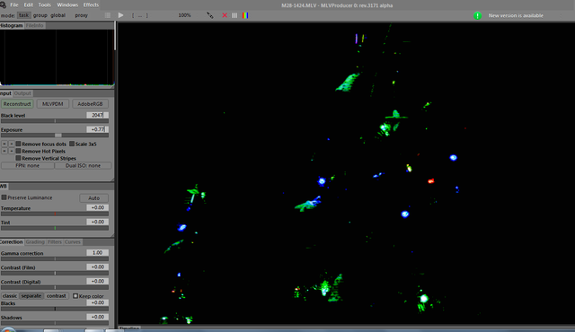Switch to the Input tab
This screenshot has height=332, width=575.
(x=5, y=93)
